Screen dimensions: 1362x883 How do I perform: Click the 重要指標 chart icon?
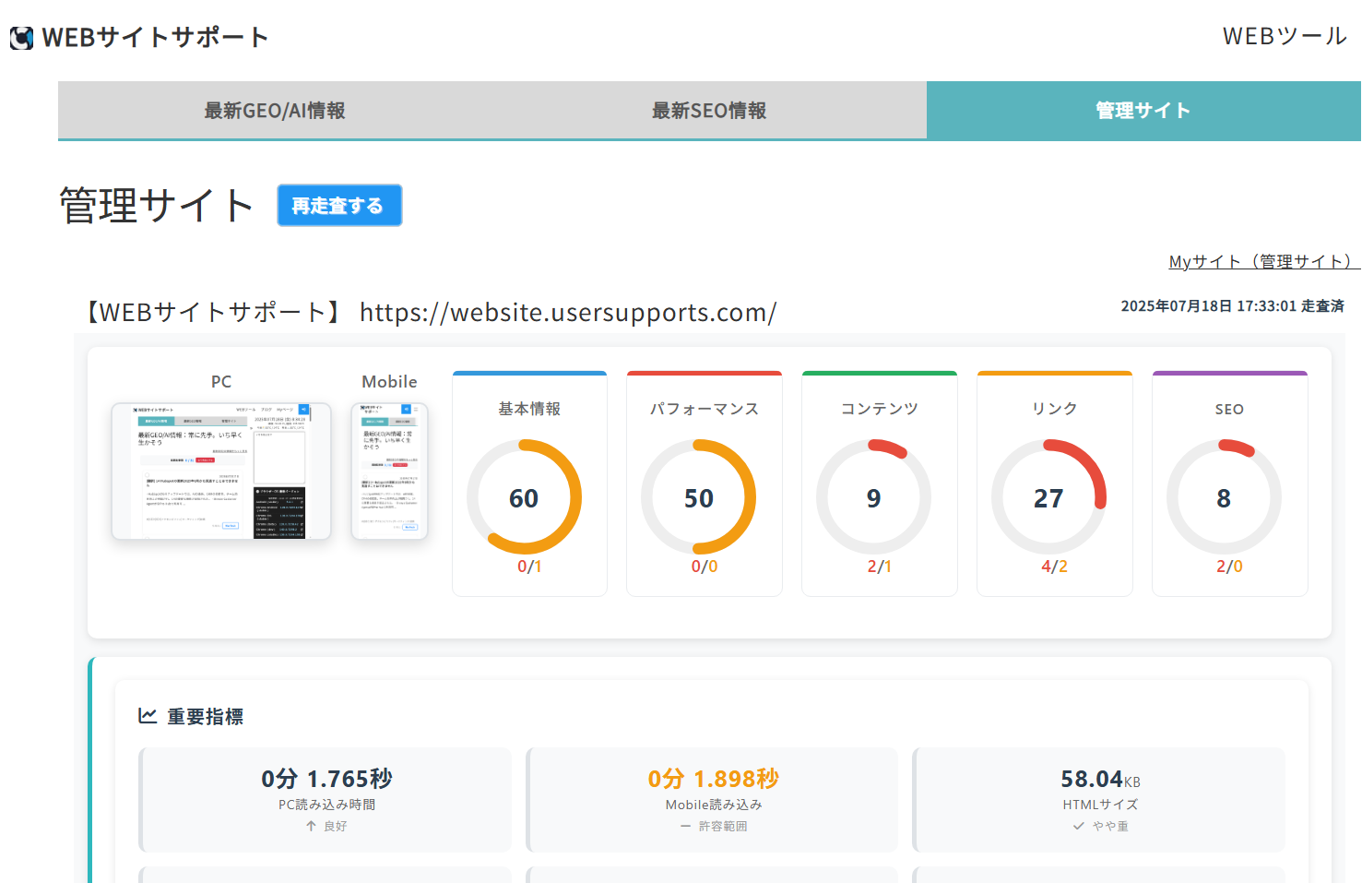tap(148, 716)
